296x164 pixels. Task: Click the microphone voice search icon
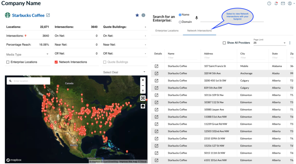pyautogui.click(x=196, y=18)
